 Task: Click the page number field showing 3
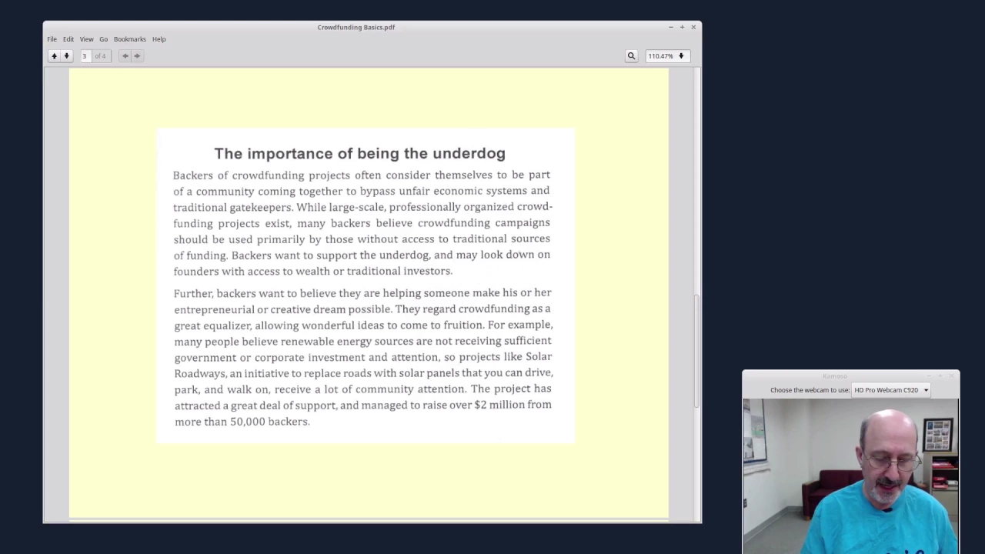click(x=85, y=55)
